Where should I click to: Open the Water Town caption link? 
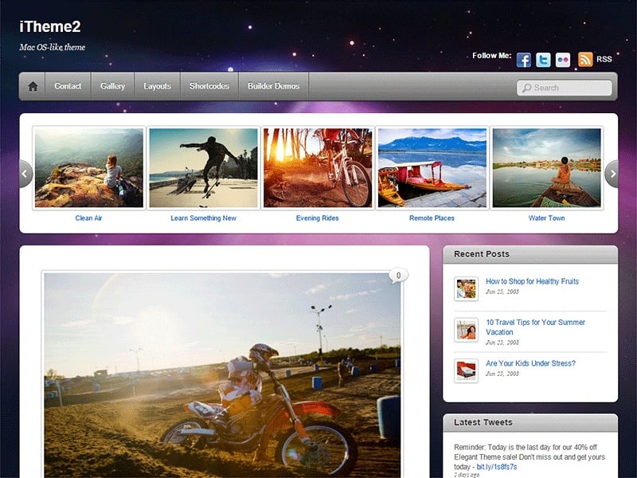pos(546,218)
